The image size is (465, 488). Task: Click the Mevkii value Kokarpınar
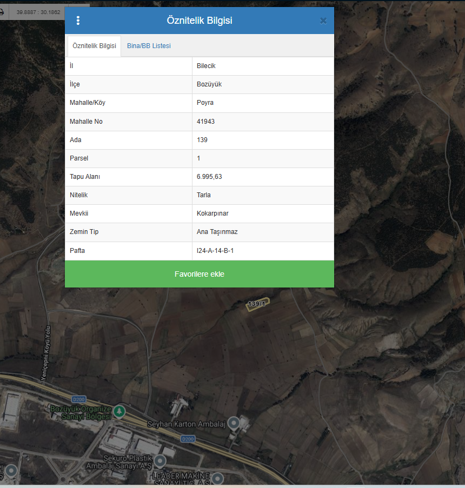point(263,213)
